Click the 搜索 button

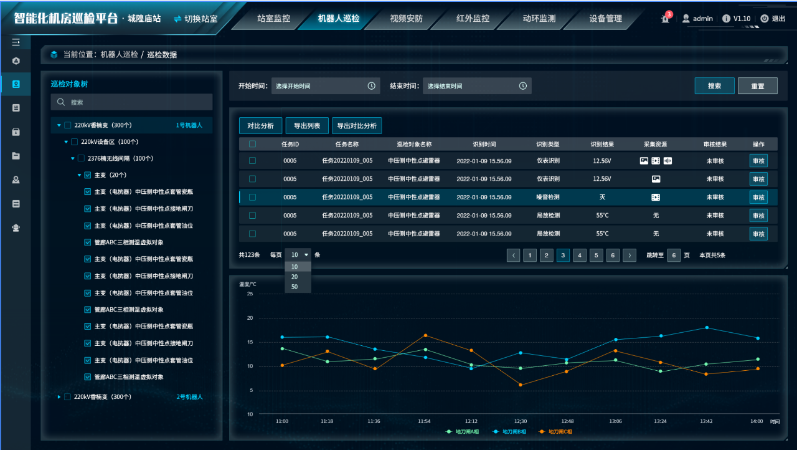(x=715, y=86)
